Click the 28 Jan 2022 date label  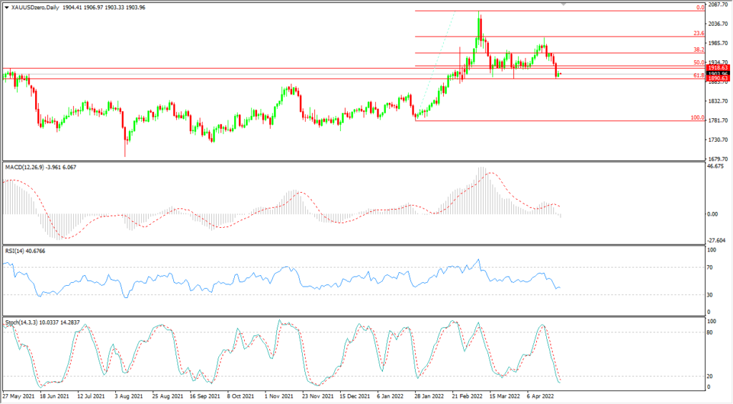pos(429,396)
